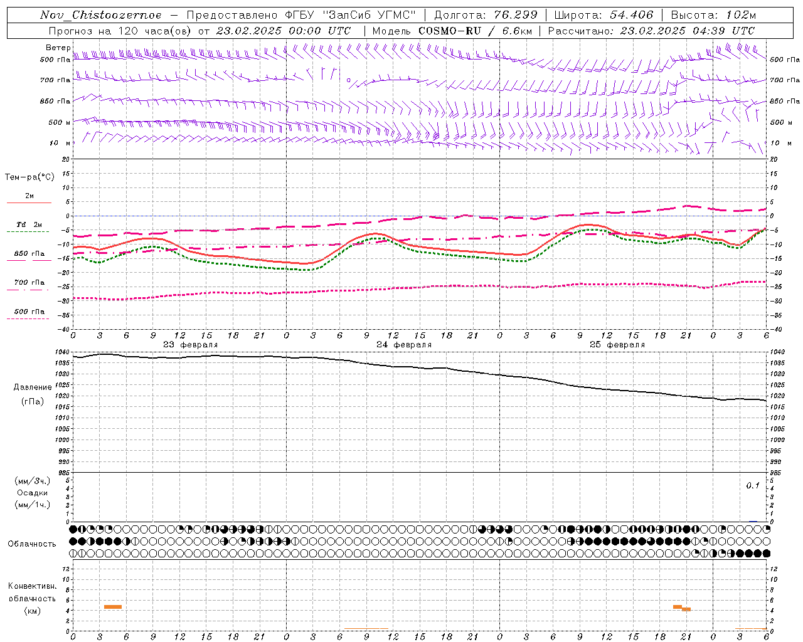Image resolution: width=803 pixels, height=642 pixels.
Task: Click the forecast start "23.02.2025 00:00 UTC"
Action: pos(283,31)
